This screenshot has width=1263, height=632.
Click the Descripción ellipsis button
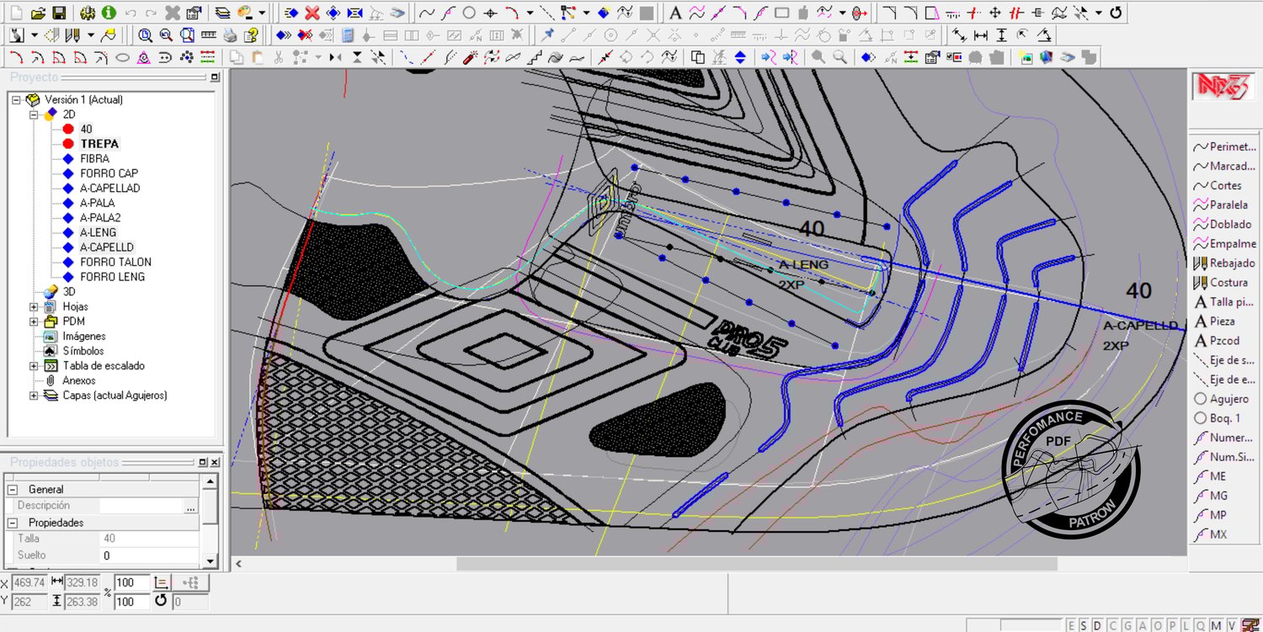tap(191, 507)
